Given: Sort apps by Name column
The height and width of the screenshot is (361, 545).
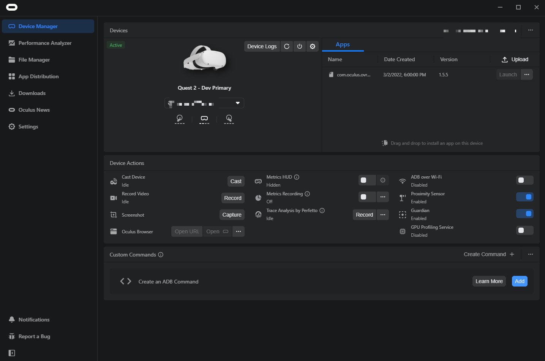Looking at the screenshot, I should 335,59.
